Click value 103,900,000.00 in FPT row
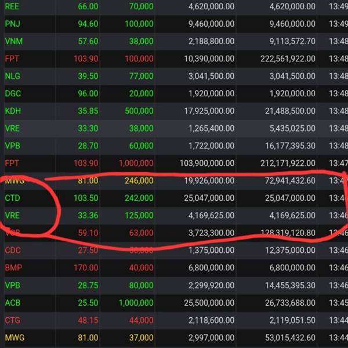348x348 pixels. pyautogui.click(x=207, y=164)
